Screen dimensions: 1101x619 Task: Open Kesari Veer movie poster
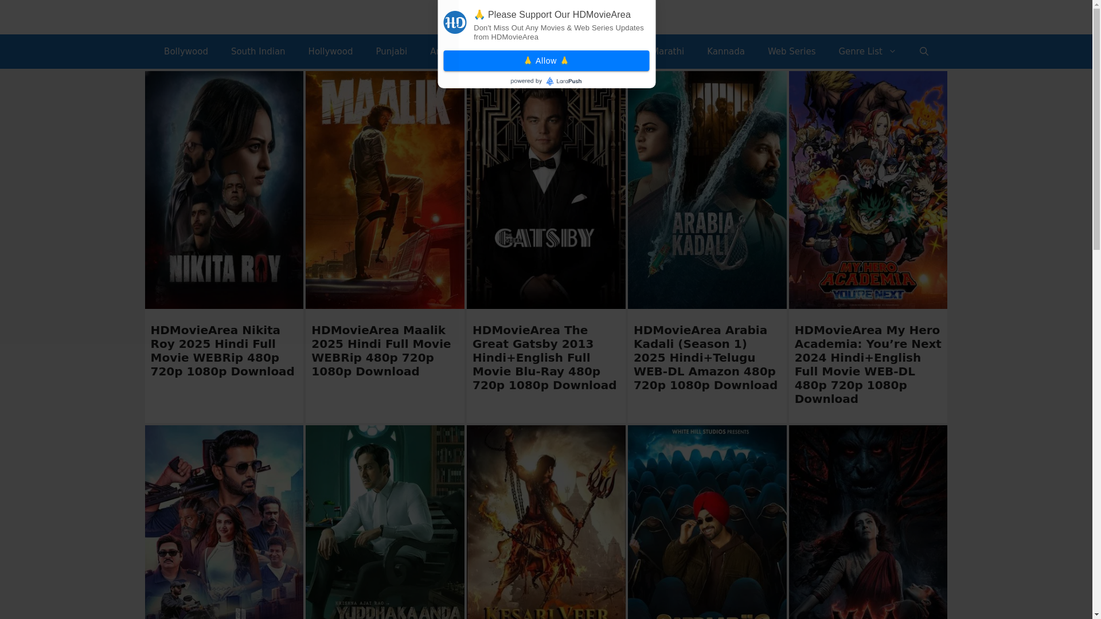point(546,522)
